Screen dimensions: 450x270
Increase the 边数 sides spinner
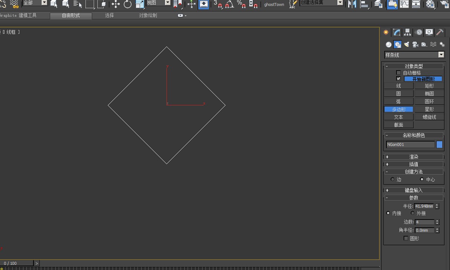point(437,221)
